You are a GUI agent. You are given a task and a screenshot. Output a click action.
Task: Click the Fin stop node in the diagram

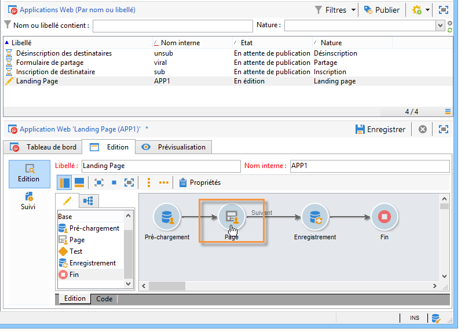[385, 218]
